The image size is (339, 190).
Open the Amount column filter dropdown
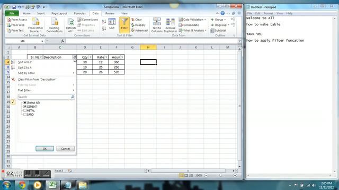click(x=122, y=57)
